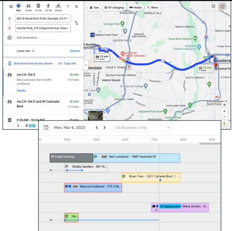Viewport: 232px width, 231px height.
Task: Click the satellite layer thumbnail
Action: (x=95, y=115)
